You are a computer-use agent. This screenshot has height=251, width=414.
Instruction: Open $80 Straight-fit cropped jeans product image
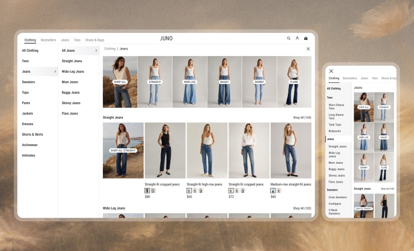point(165,150)
